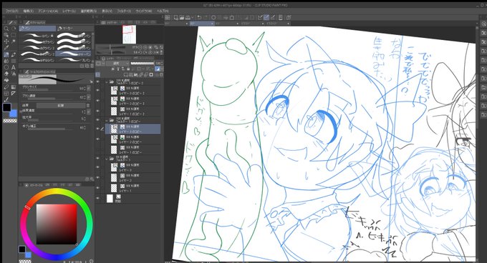Click the Redo arrow in command bar
This screenshot has height=263, width=487.
(x=206, y=17)
